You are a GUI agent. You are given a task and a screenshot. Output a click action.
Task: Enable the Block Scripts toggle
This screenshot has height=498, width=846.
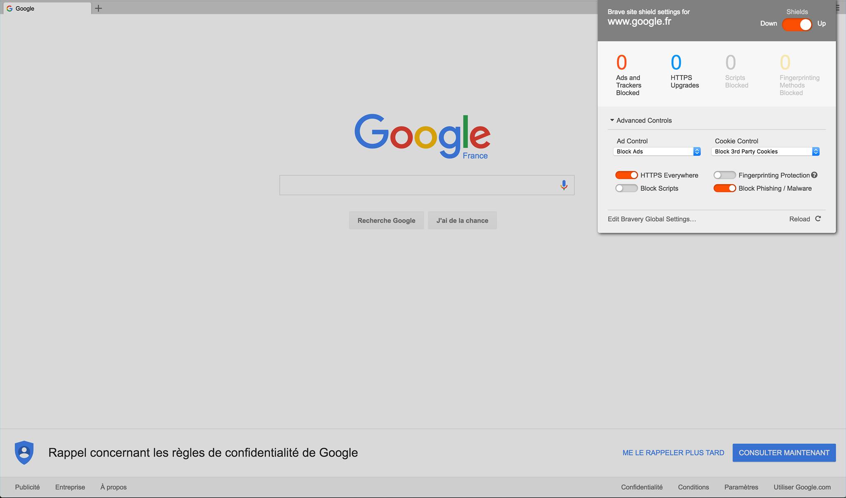pyautogui.click(x=626, y=188)
